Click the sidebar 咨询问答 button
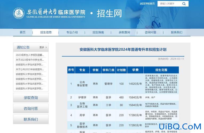204x133 pixels. click(x=31, y=109)
